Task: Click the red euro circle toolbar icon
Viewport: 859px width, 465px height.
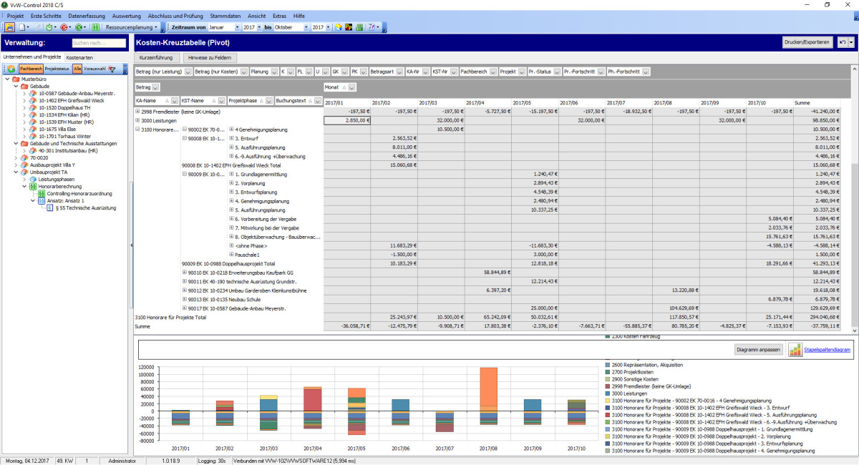Action: coord(65,27)
